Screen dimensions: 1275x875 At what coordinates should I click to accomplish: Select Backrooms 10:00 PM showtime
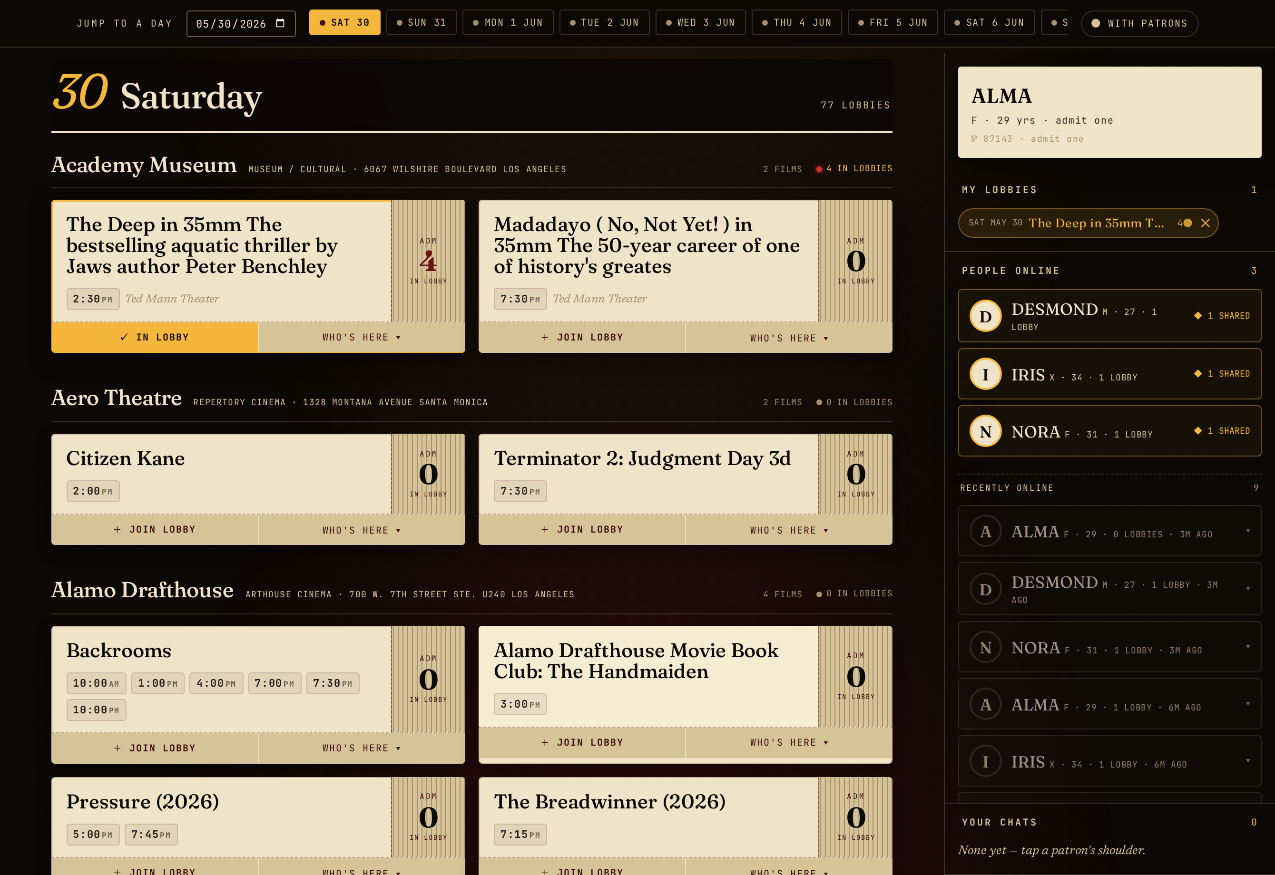pyautogui.click(x=96, y=710)
